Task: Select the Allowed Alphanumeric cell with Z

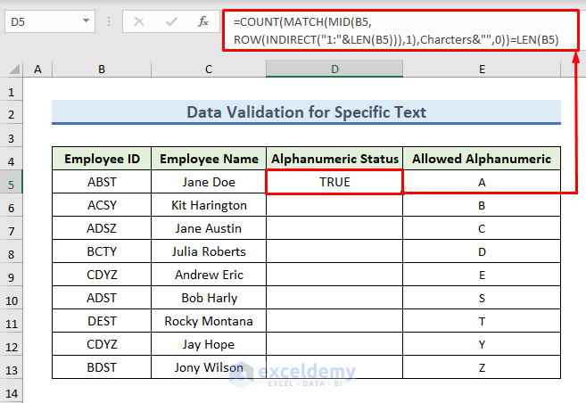Action: pos(482,367)
